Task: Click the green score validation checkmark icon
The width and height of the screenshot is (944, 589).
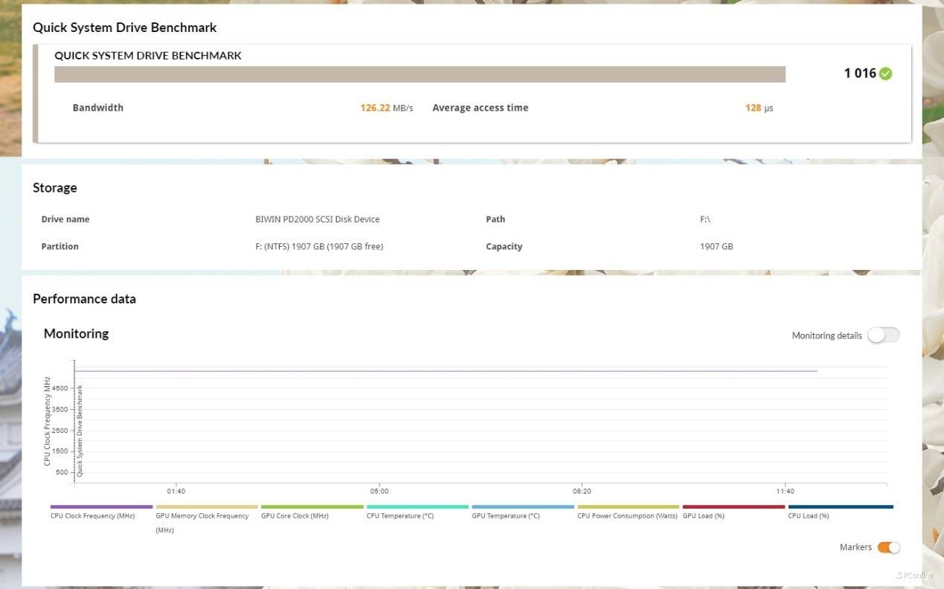Action: tap(885, 74)
